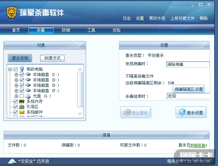Select the 系统内存 tree row label
Image resolution: width=218 pixels, height=166 pixels.
(x=35, y=101)
